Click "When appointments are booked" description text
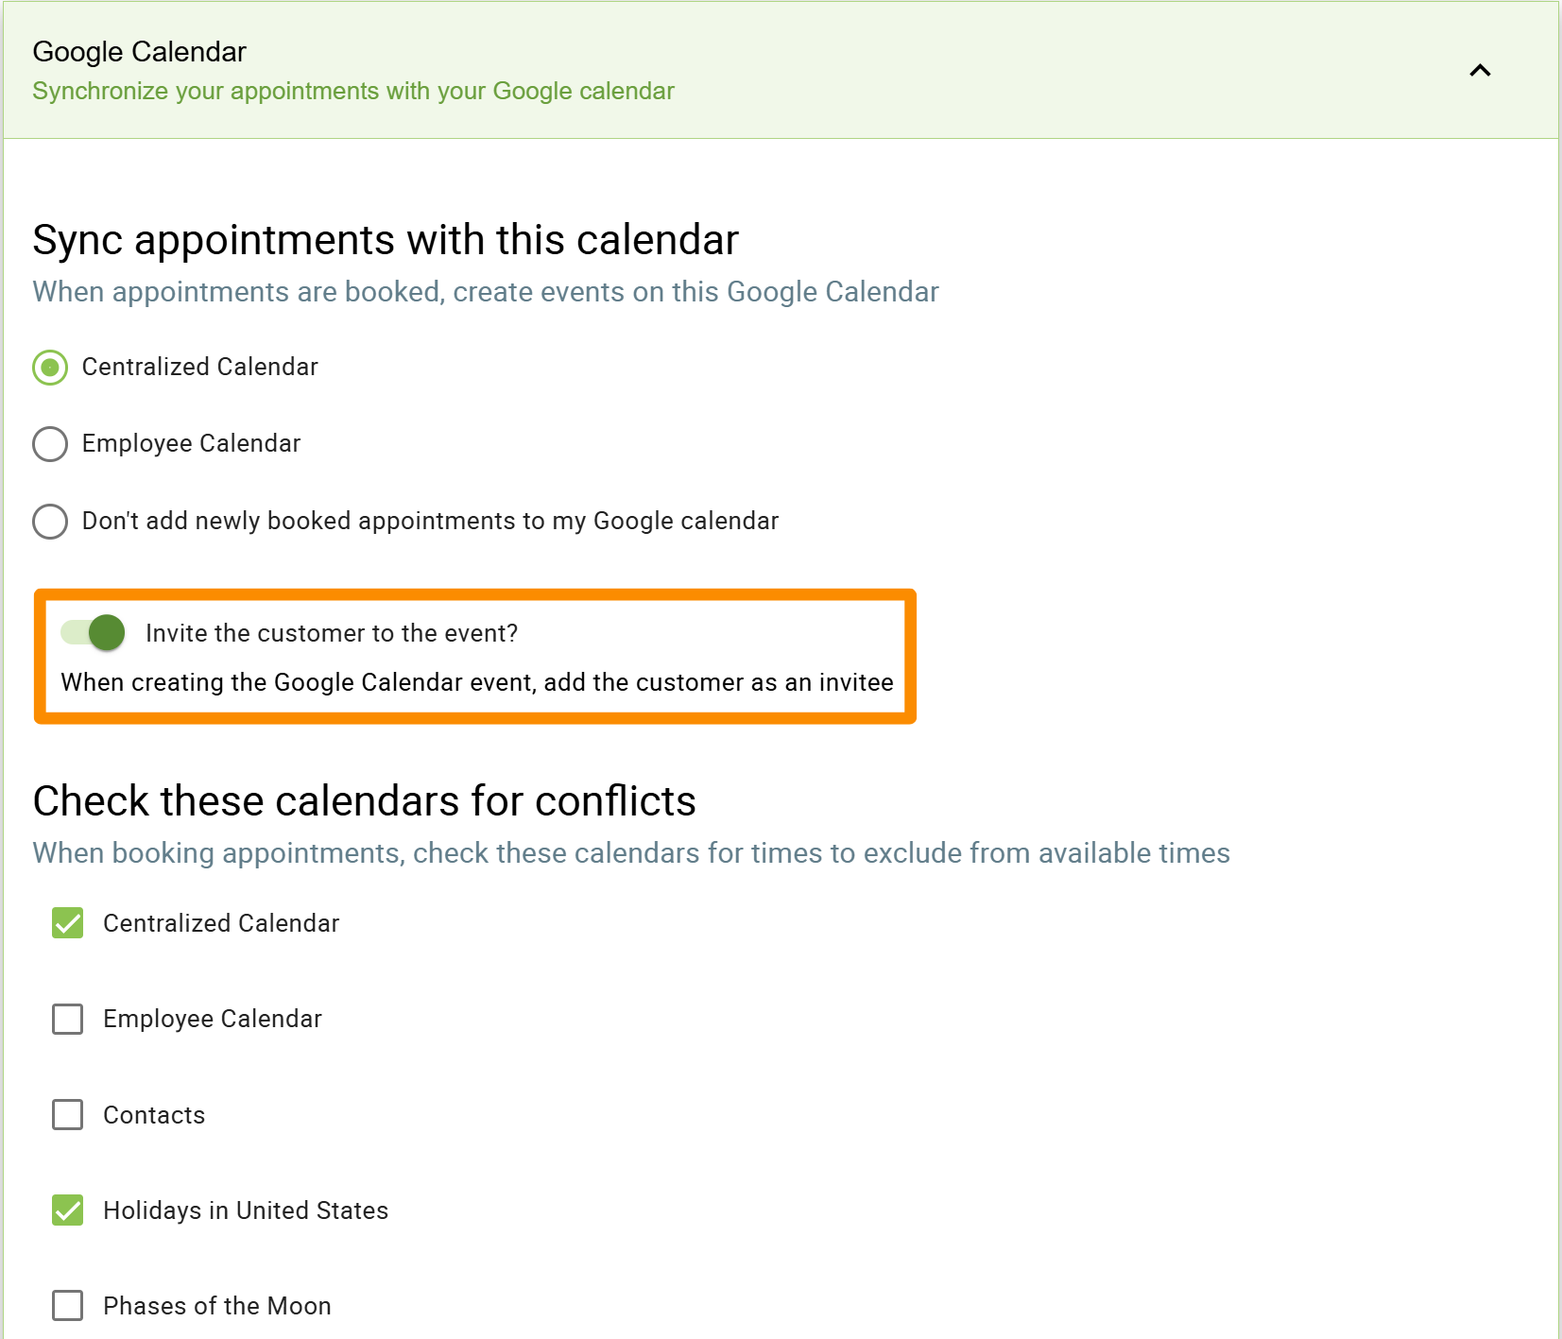Screen dimensions: 1562x1339 pos(486,292)
